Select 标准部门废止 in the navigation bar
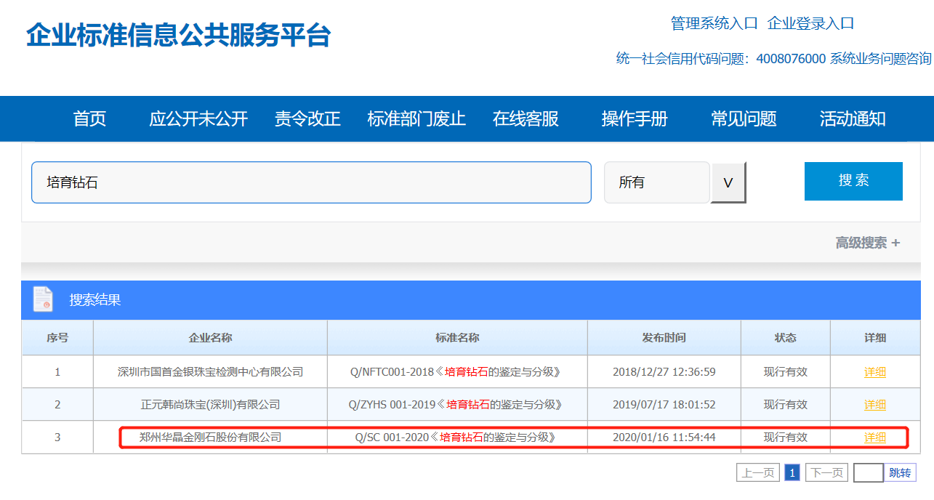934x500 pixels. (416, 118)
